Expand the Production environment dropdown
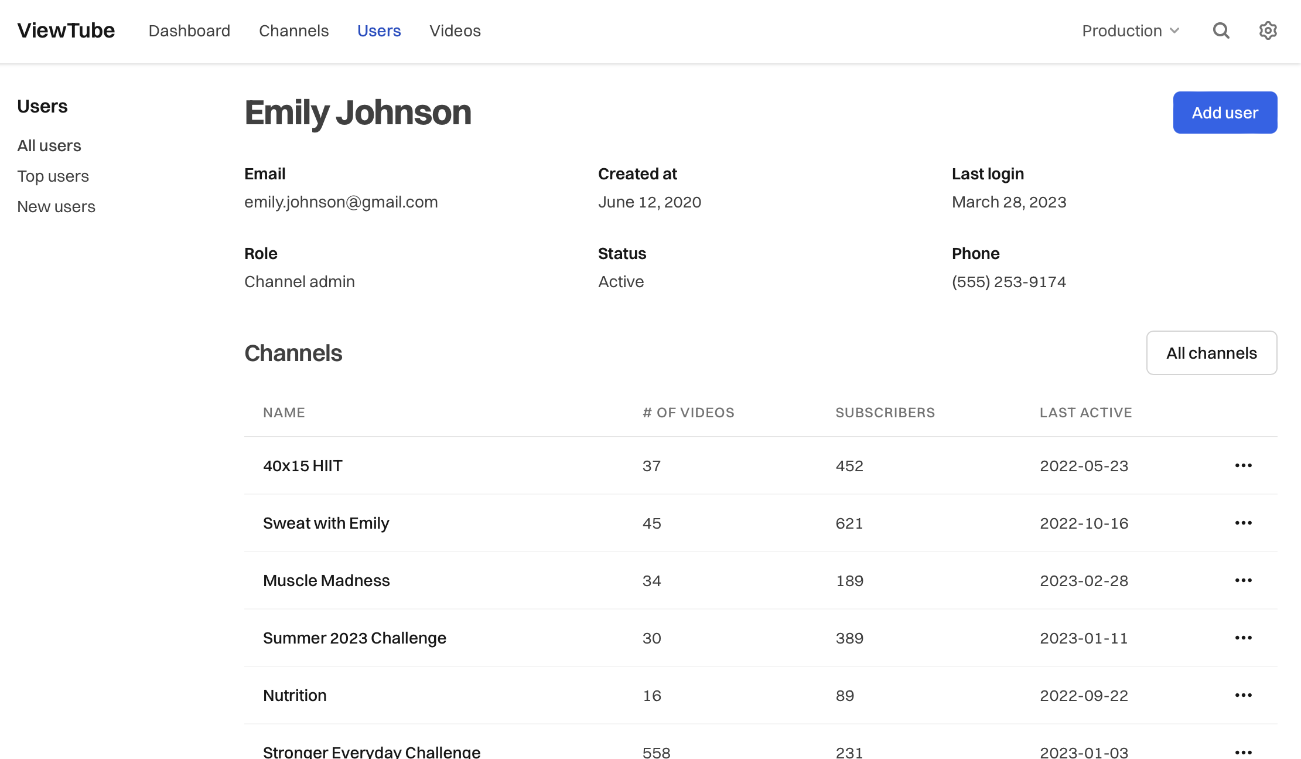 click(1130, 30)
